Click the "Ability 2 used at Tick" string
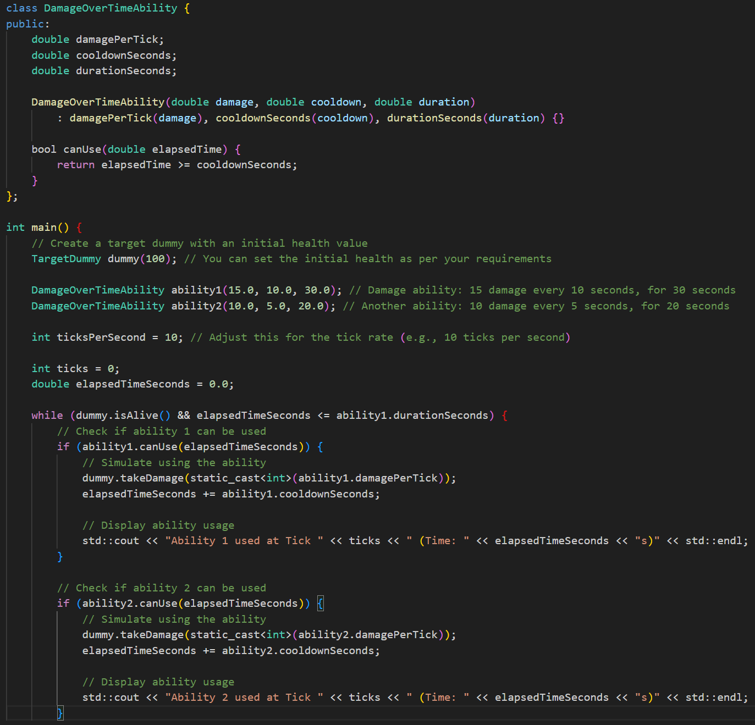 [244, 698]
